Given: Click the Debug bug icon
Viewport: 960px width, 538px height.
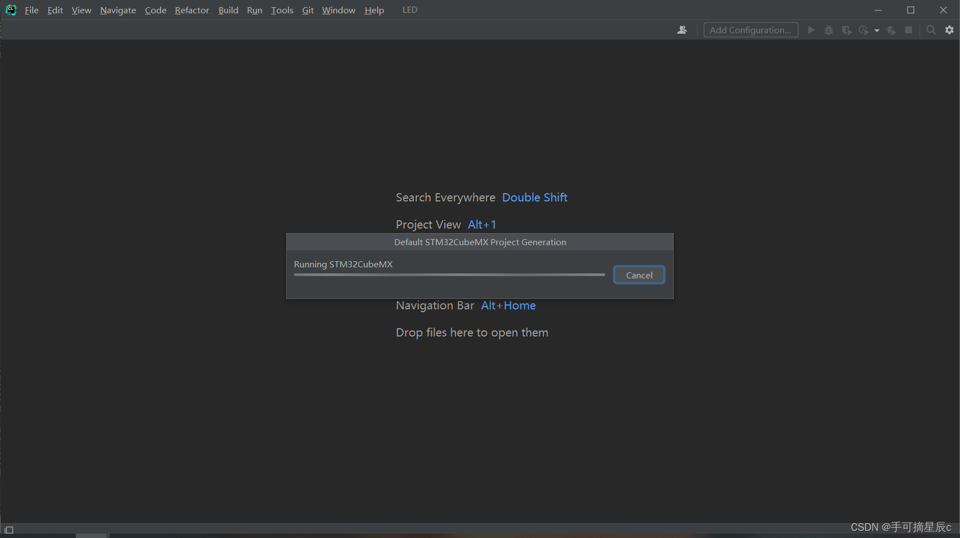Looking at the screenshot, I should (829, 30).
